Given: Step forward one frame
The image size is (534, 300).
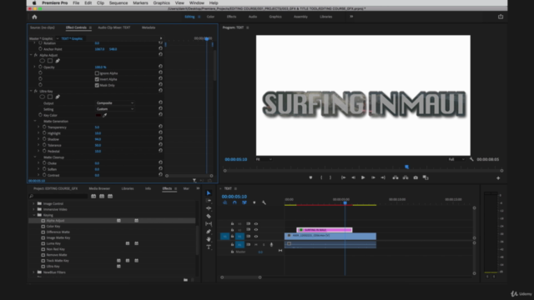Looking at the screenshot, I should tap(373, 177).
